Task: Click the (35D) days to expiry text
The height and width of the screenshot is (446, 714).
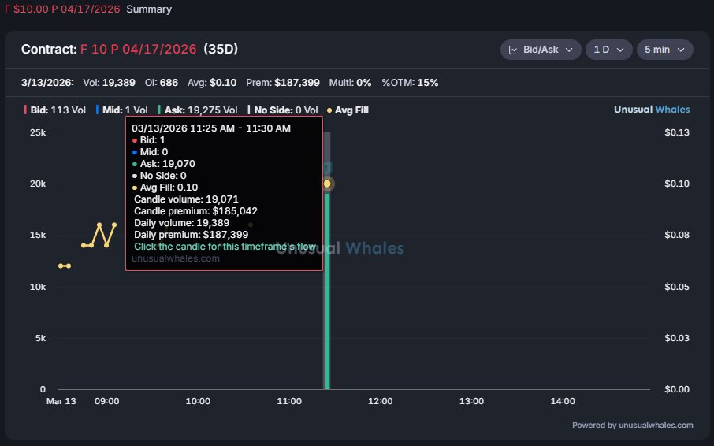Action: pyautogui.click(x=221, y=49)
